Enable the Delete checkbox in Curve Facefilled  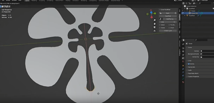pyautogui.click(x=160, y=28)
